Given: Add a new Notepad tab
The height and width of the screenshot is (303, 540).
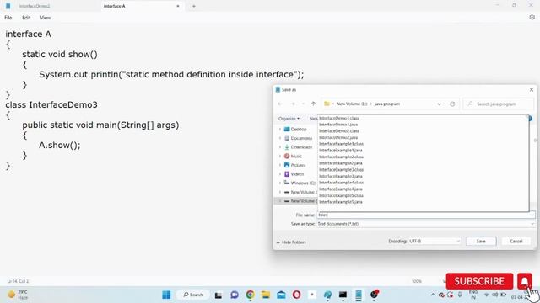Looking at the screenshot, I should 193,6.
